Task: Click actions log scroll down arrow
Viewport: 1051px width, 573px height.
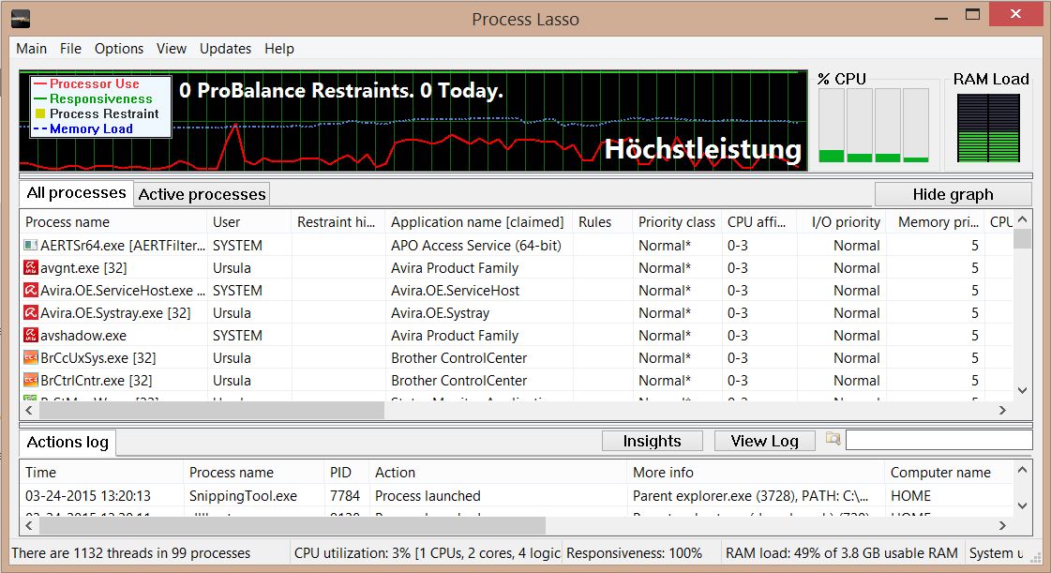Action: pyautogui.click(x=1022, y=506)
